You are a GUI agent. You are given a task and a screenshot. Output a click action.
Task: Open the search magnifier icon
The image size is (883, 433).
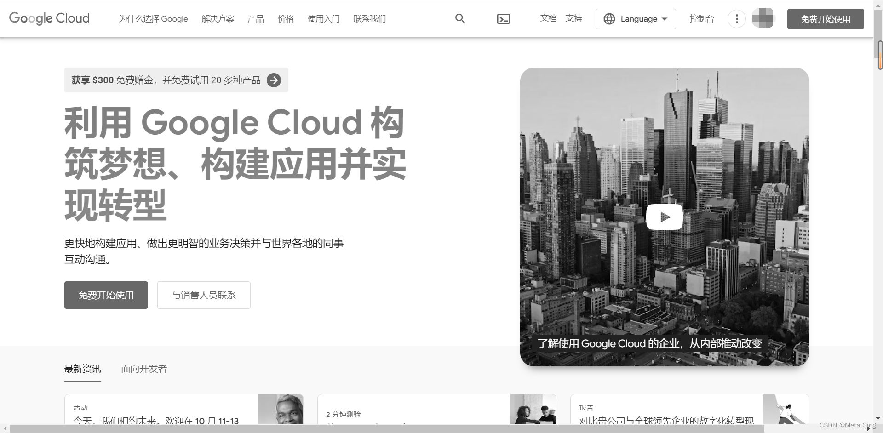coord(460,19)
